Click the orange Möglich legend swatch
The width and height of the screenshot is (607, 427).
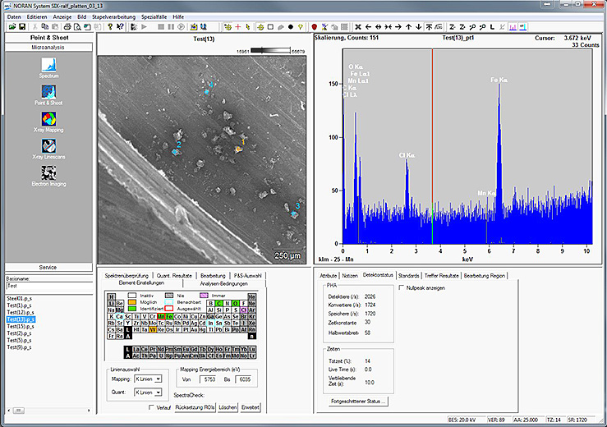click(x=132, y=302)
